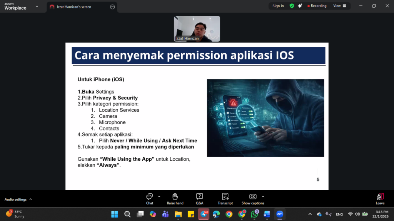Open the View layout menu
Screen dimensions: 394x221
tap(339, 6)
